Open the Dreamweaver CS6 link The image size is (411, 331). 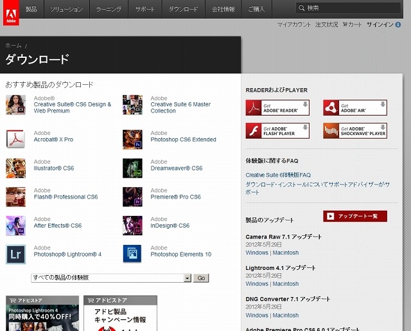177,168
